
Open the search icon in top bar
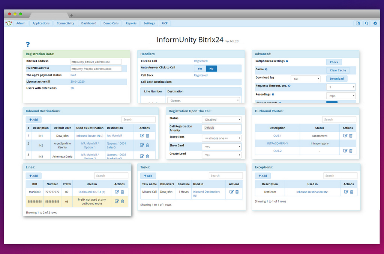click(x=366, y=23)
